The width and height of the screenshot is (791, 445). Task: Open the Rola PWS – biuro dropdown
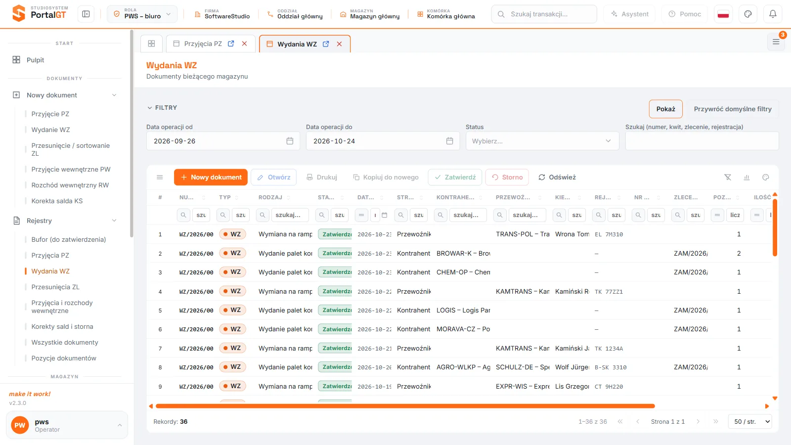pyautogui.click(x=142, y=14)
